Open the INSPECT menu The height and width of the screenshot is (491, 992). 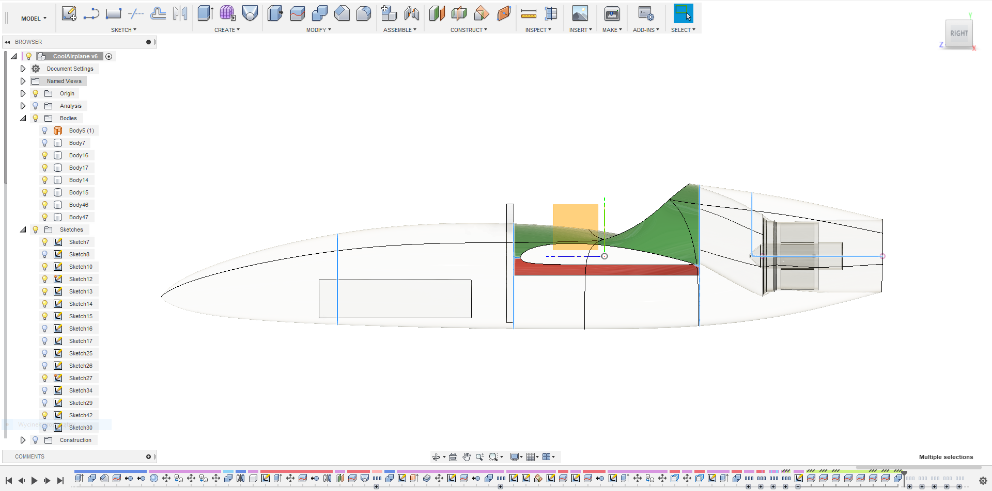coord(538,30)
